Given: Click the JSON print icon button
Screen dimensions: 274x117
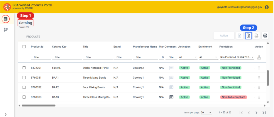Looking at the screenshot, I should [x=265, y=35].
